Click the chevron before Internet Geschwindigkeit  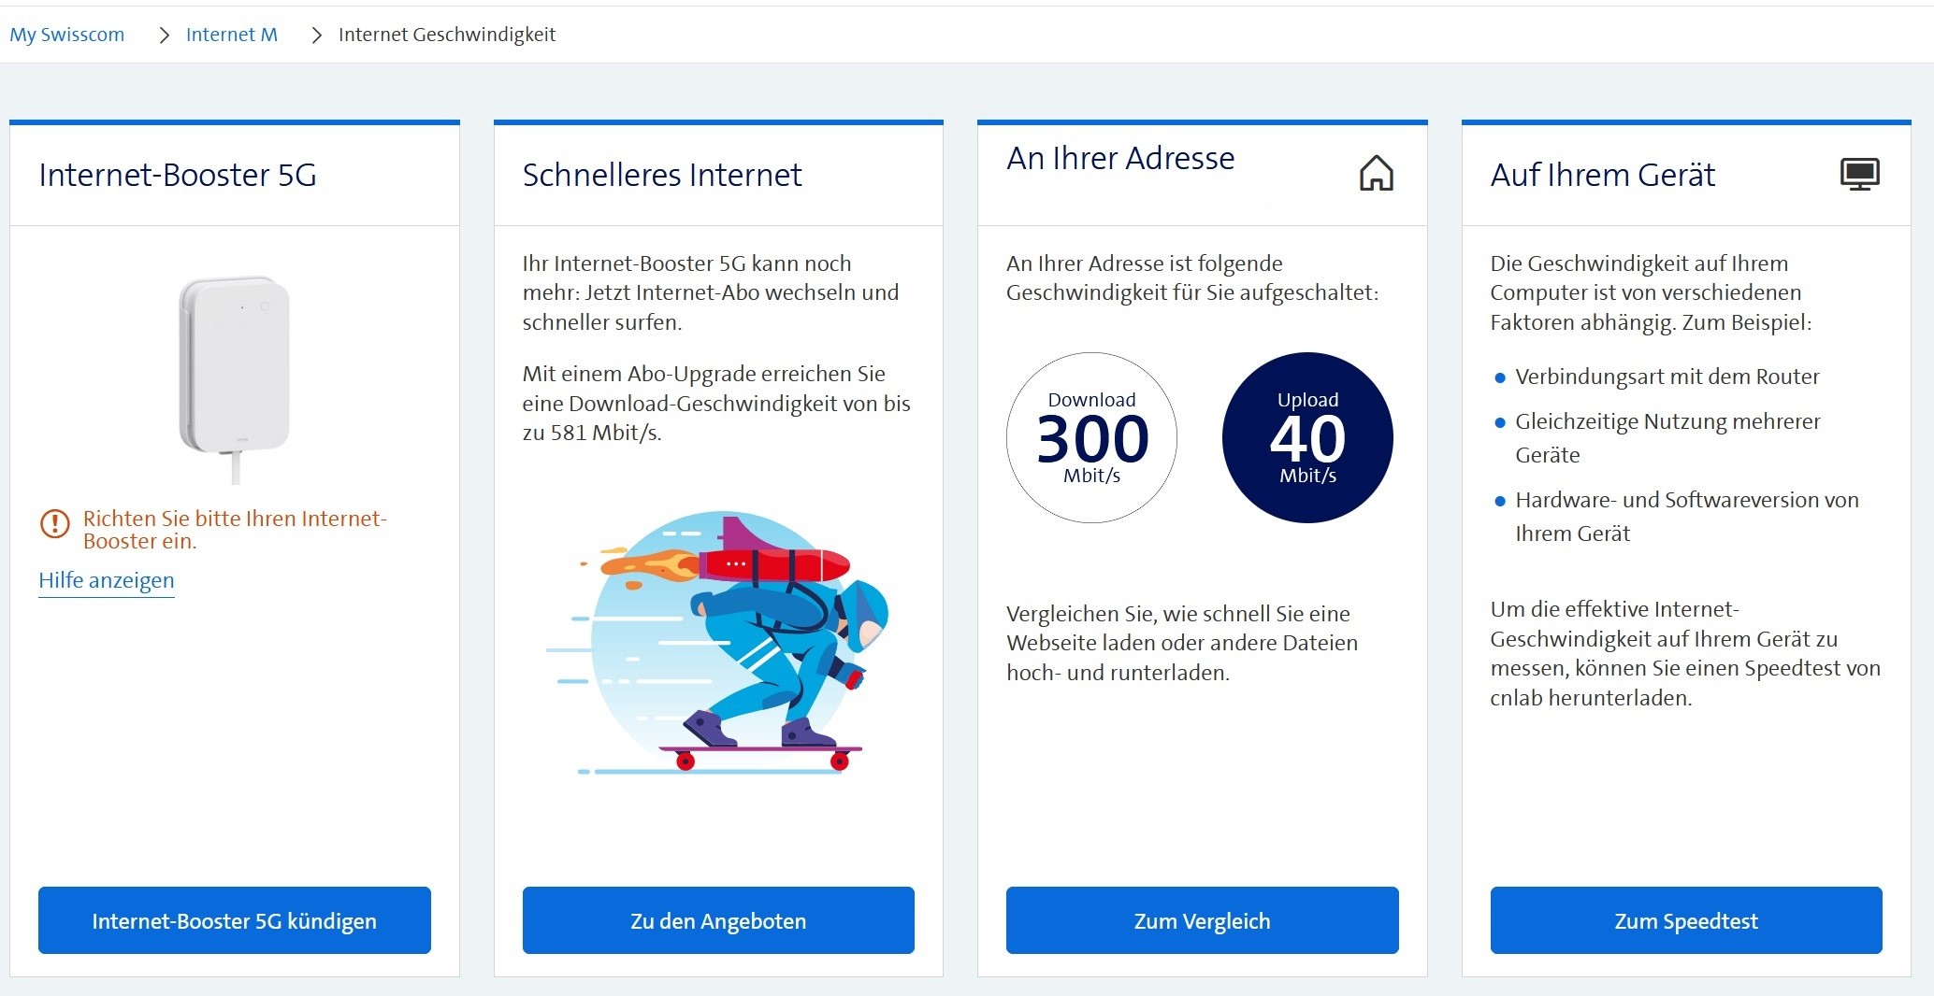point(317,35)
